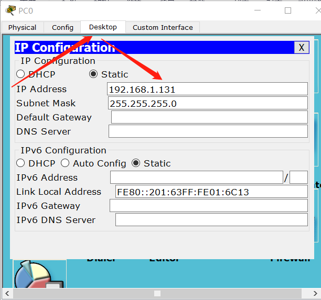Focus the DNS Server input field
The image size is (321, 300).
coord(208,131)
